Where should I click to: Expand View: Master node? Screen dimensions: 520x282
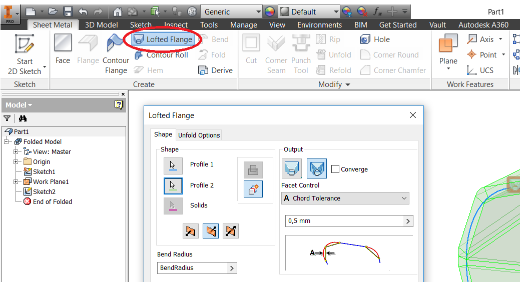[x=16, y=152]
